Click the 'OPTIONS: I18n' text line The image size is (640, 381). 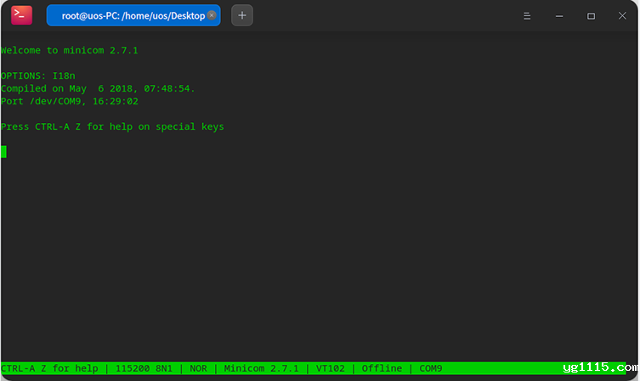(37, 76)
